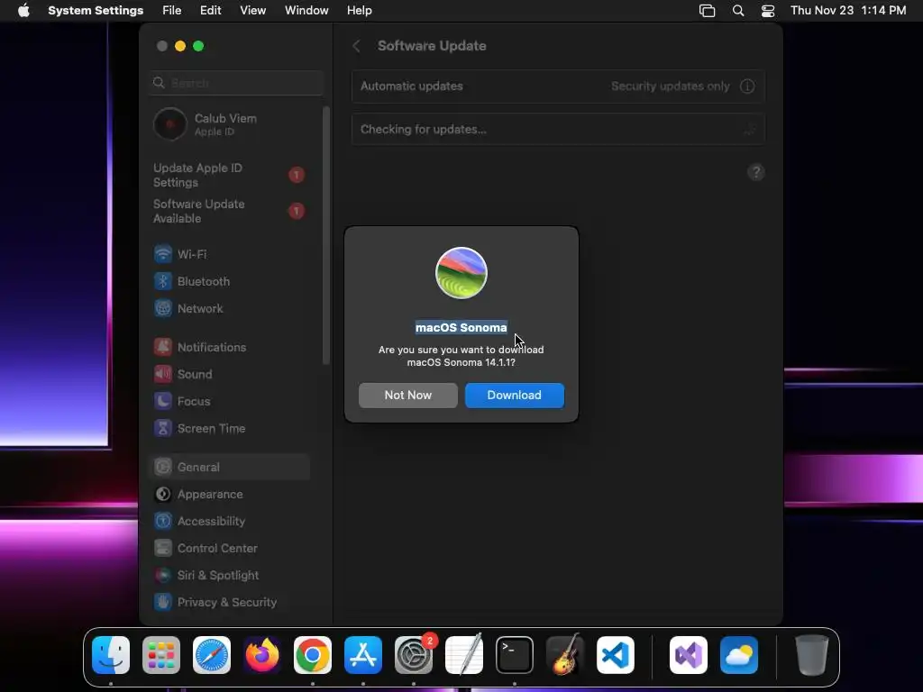Viewport: 923px width, 692px height.
Task: Open the Help menu
Action: [x=359, y=11]
